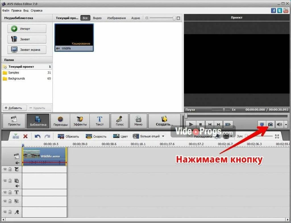Viewport: 291px width, 223px height.
Task: Toggle full screen preview icon
Action: tap(262, 124)
